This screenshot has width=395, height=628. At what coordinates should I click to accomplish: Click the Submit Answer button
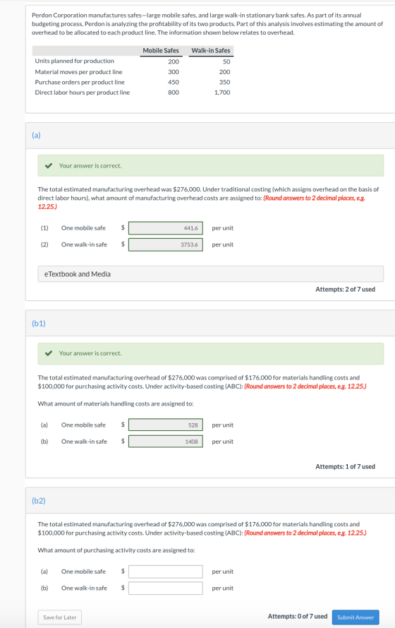pyautogui.click(x=355, y=617)
